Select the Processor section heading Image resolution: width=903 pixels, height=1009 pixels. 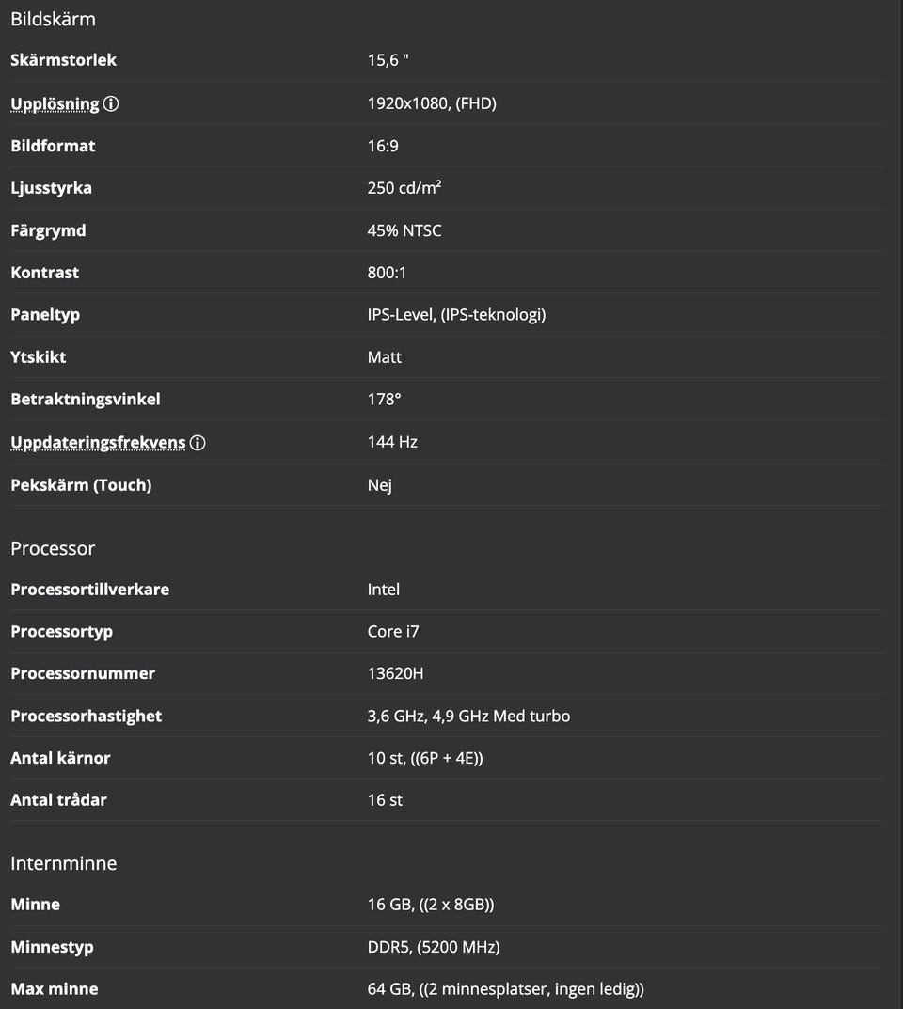pos(53,548)
